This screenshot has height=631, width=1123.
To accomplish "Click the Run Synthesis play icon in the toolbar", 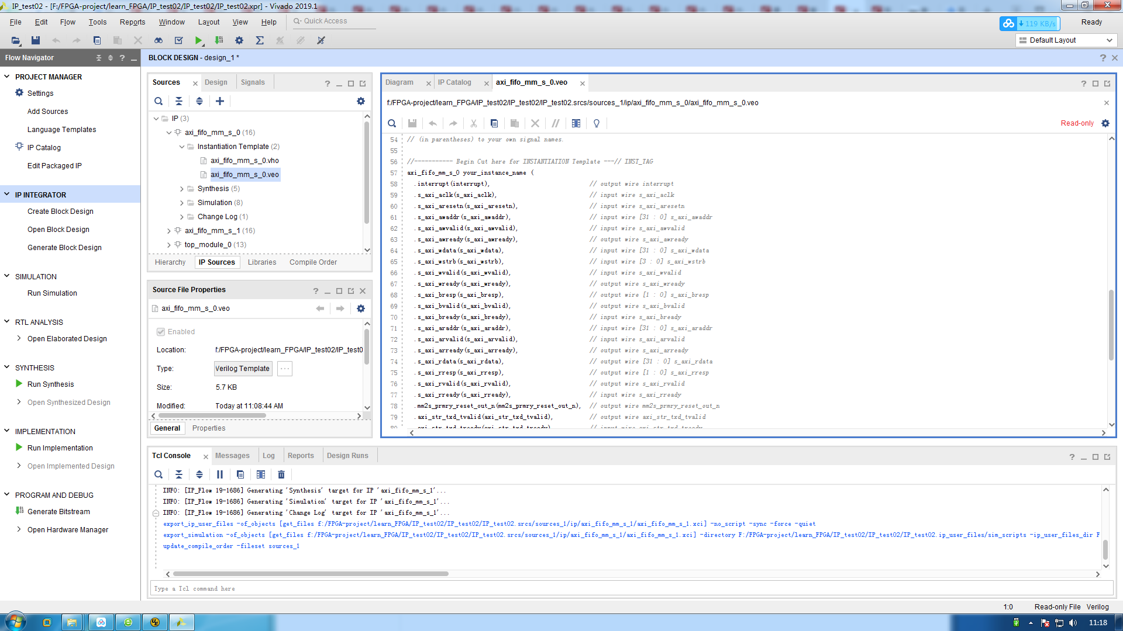I will (x=198, y=40).
